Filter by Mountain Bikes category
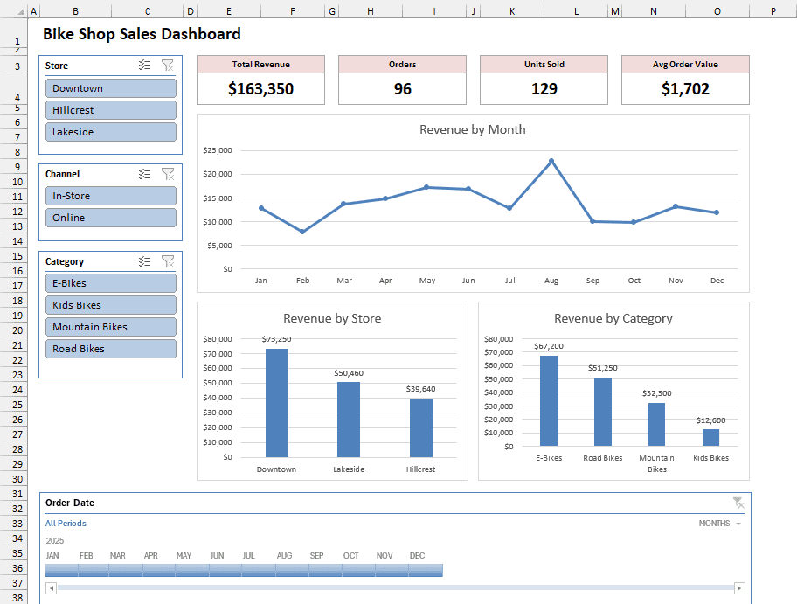797x604 pixels. 111,327
